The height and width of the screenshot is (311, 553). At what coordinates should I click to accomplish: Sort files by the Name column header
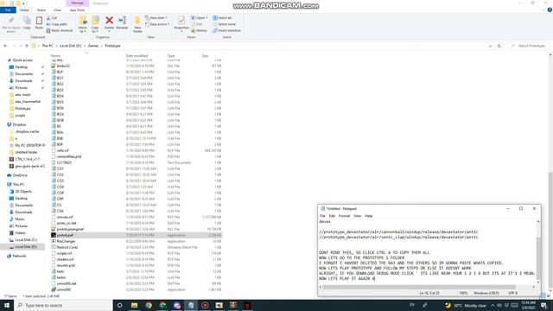(55, 55)
